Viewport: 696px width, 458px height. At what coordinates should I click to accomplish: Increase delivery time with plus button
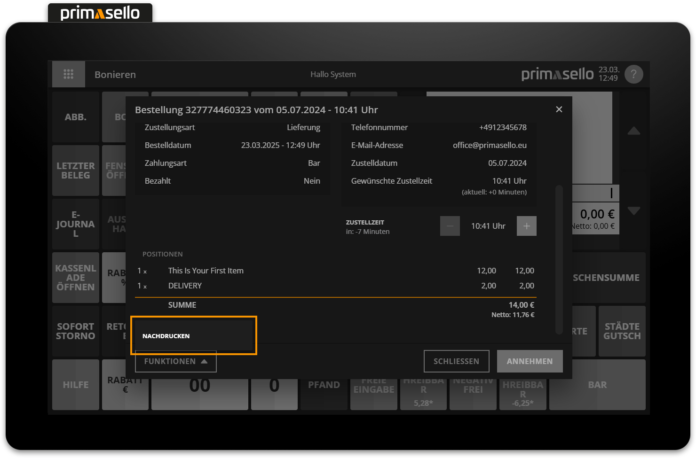(526, 226)
